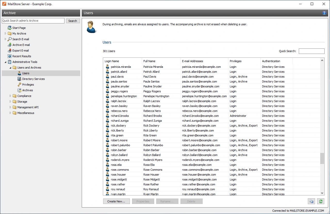Select the Export E-mail icon
This screenshot has height=214, width=330.
tap(10, 51)
